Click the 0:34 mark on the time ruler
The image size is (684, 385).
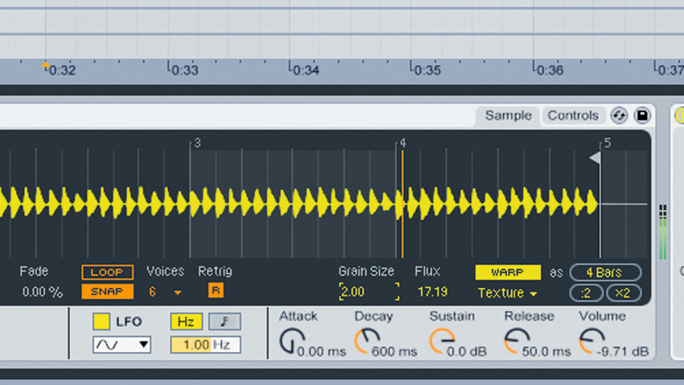(303, 69)
